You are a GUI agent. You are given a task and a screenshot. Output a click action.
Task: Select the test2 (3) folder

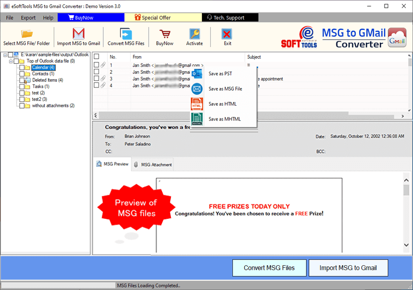(x=40, y=99)
